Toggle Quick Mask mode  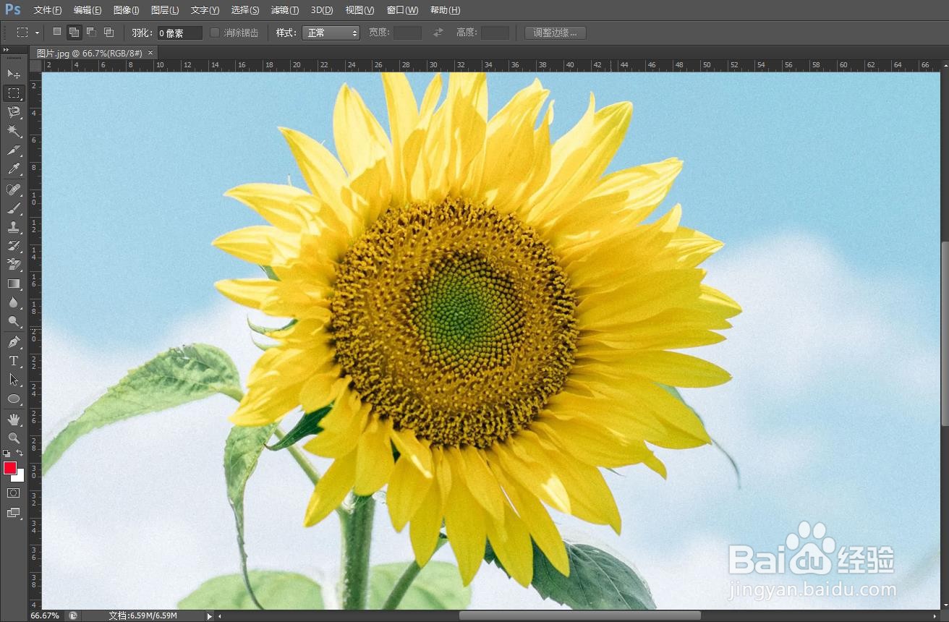(x=14, y=493)
